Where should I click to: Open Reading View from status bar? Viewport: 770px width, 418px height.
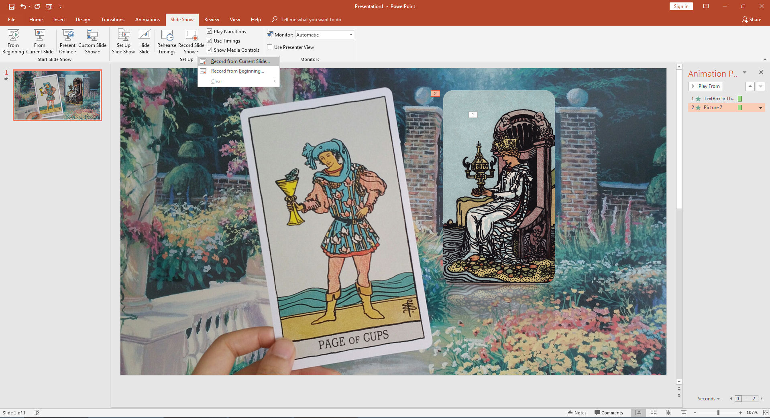tap(668, 412)
